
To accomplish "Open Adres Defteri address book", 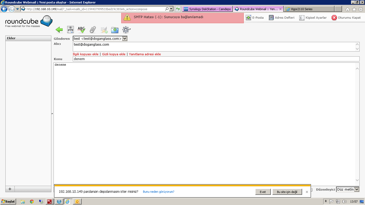I will pos(282,18).
